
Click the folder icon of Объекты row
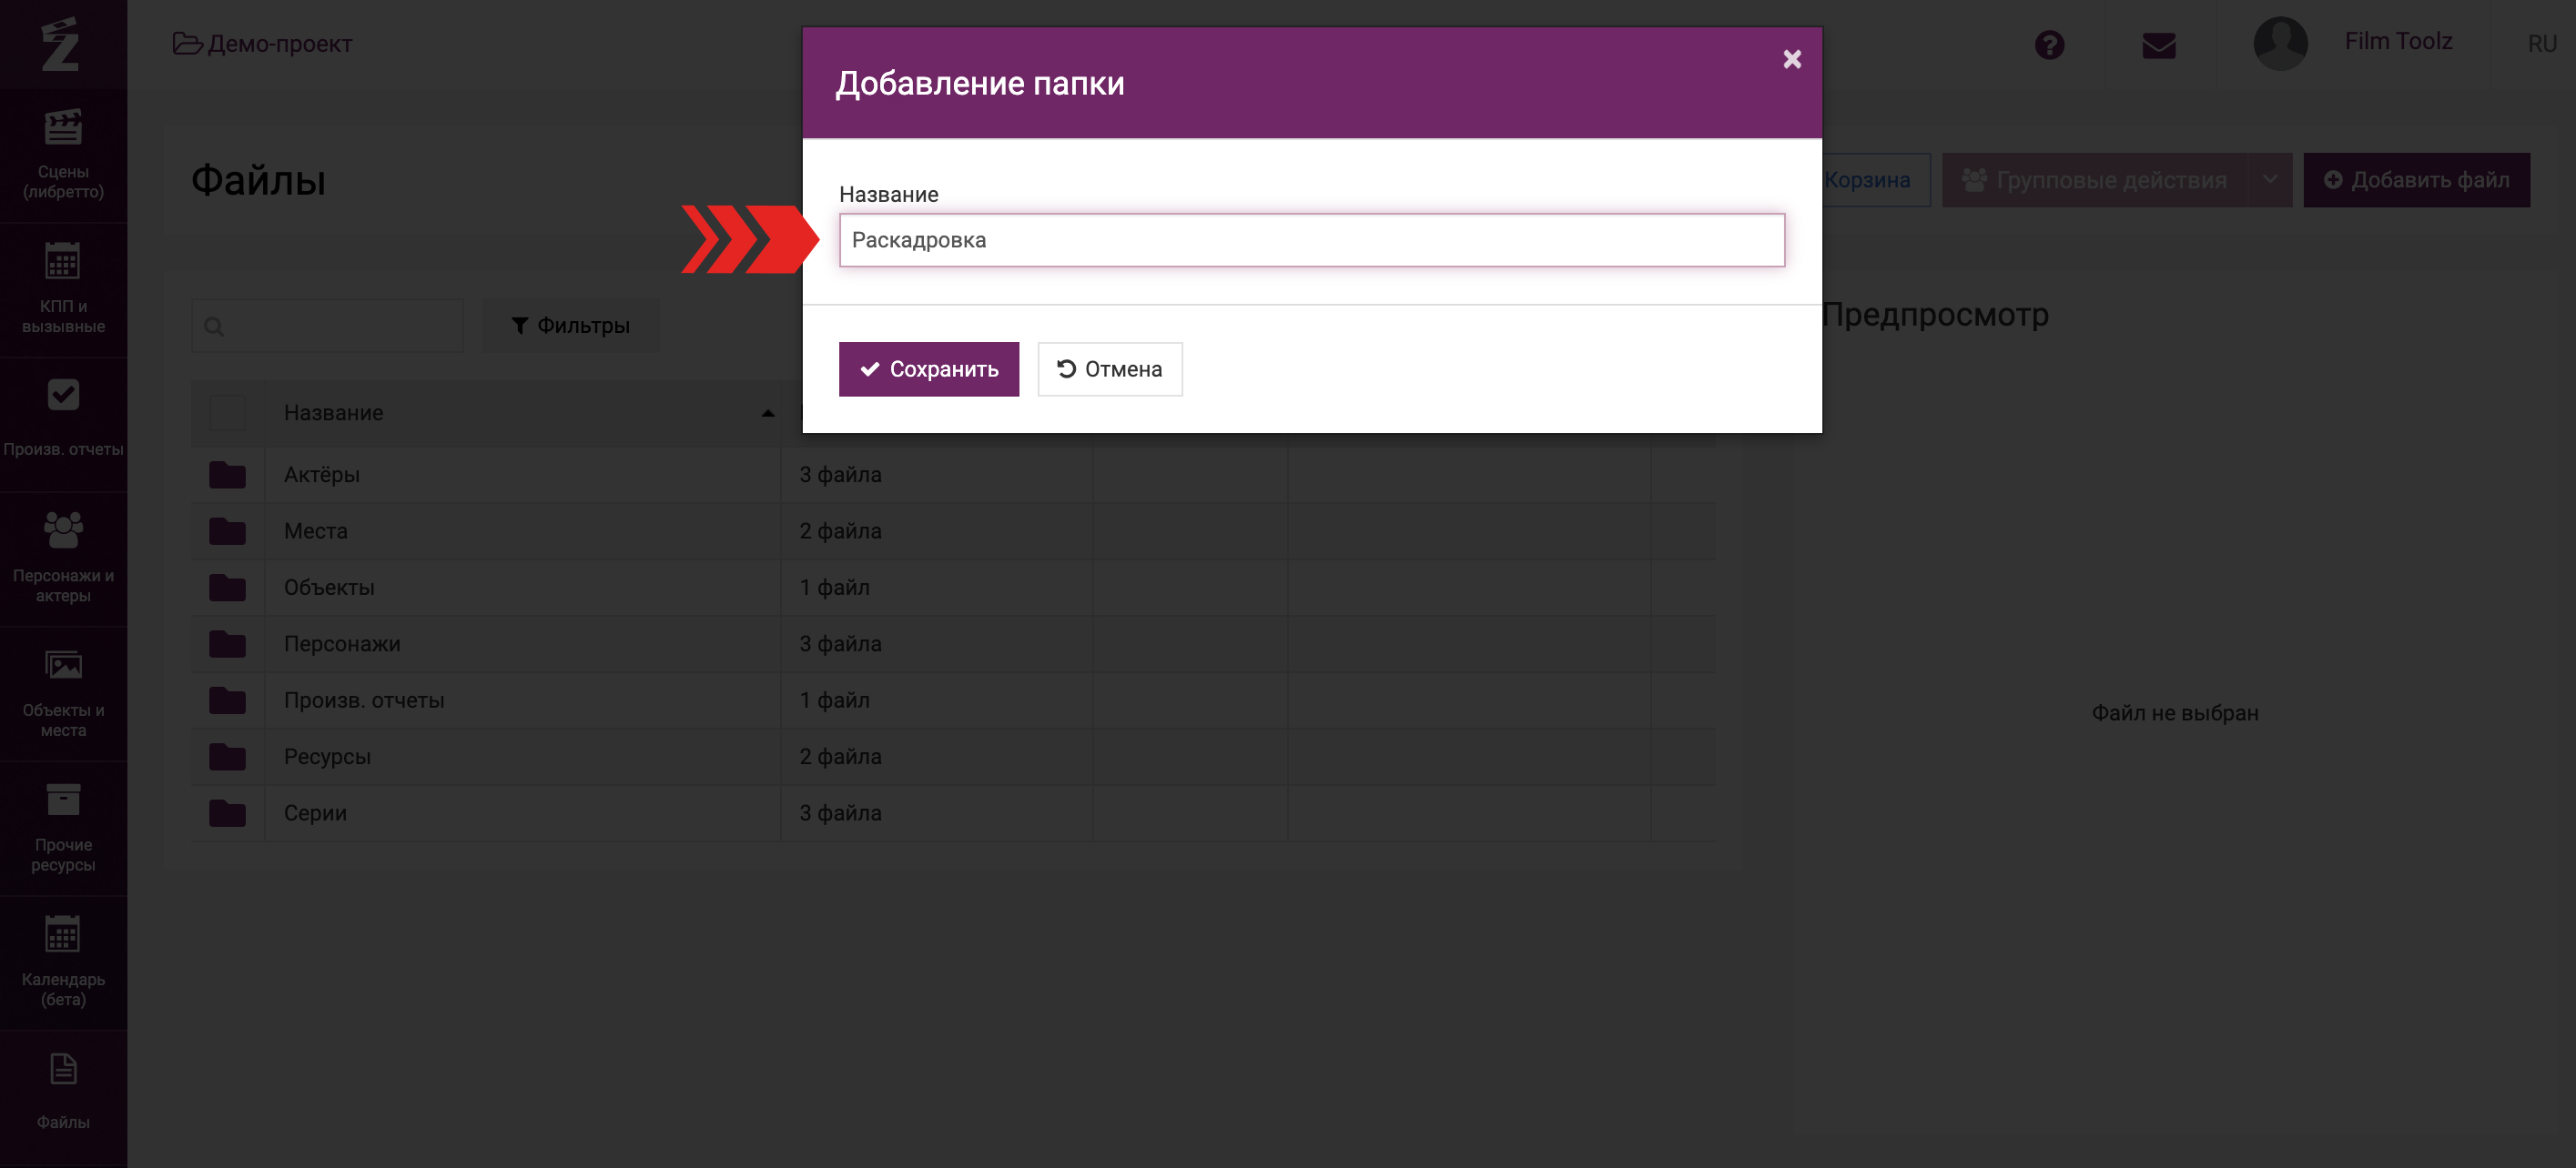227,588
